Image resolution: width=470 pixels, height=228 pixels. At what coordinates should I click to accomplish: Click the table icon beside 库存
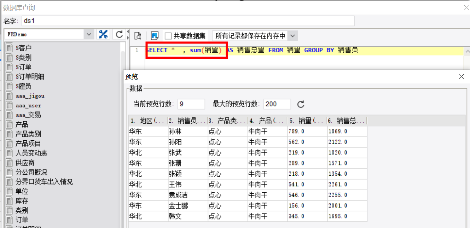10,200
